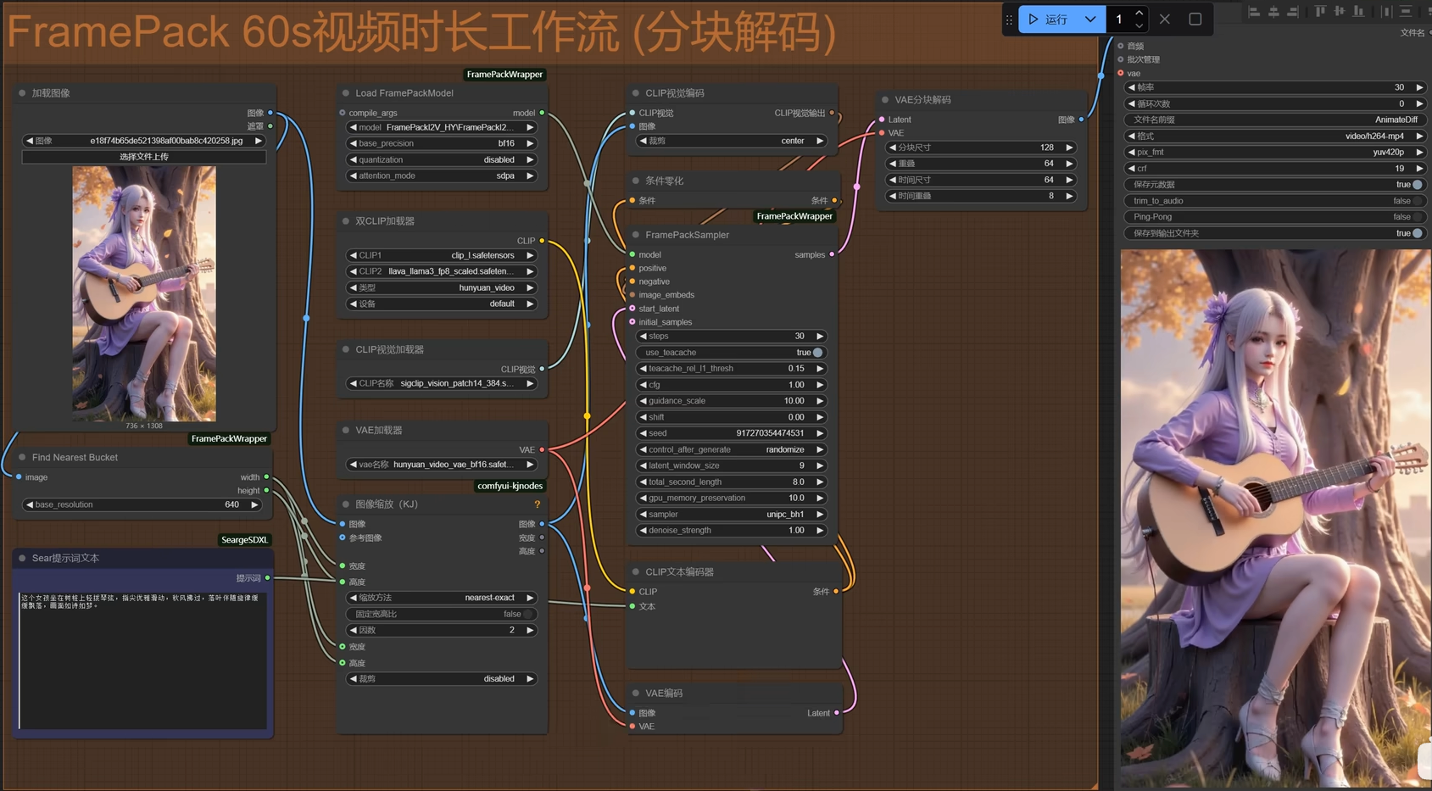Click the align top edges icon
The image size is (1432, 791).
click(1320, 12)
